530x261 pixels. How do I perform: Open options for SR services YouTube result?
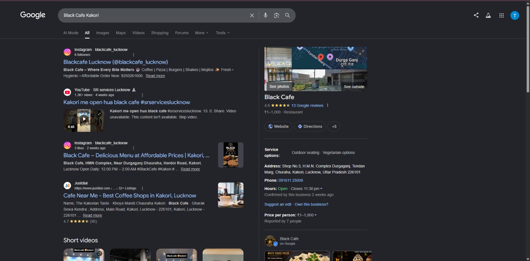(x=142, y=95)
